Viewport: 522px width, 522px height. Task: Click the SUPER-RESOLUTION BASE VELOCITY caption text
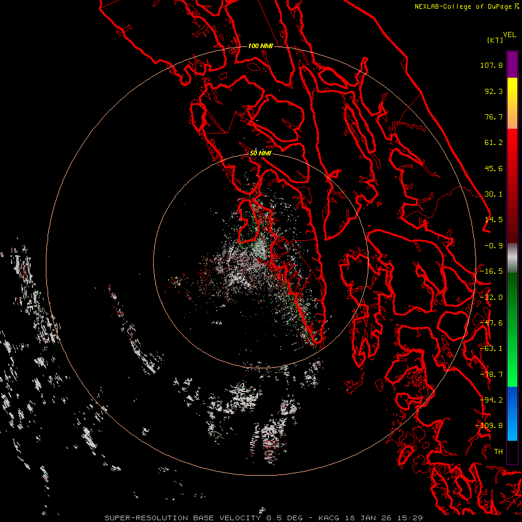click(184, 518)
